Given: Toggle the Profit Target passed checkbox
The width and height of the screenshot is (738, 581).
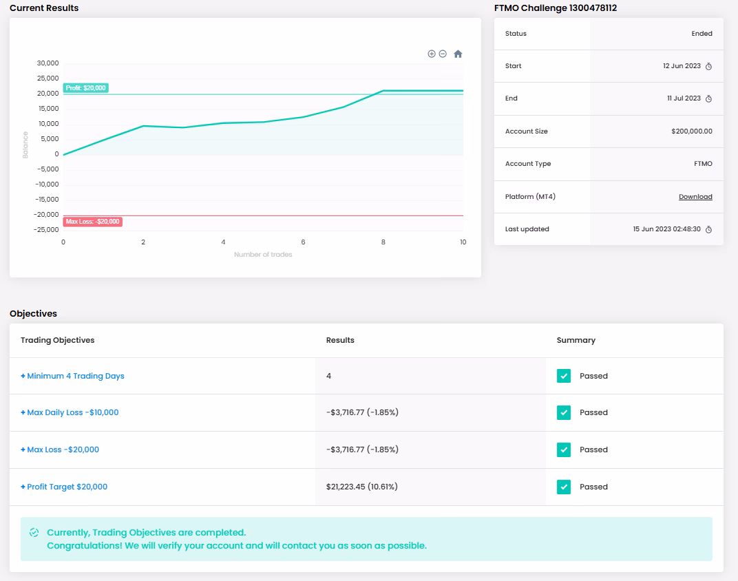Looking at the screenshot, I should click(564, 487).
